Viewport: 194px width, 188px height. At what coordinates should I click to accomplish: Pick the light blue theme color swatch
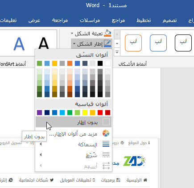click(x=47, y=64)
